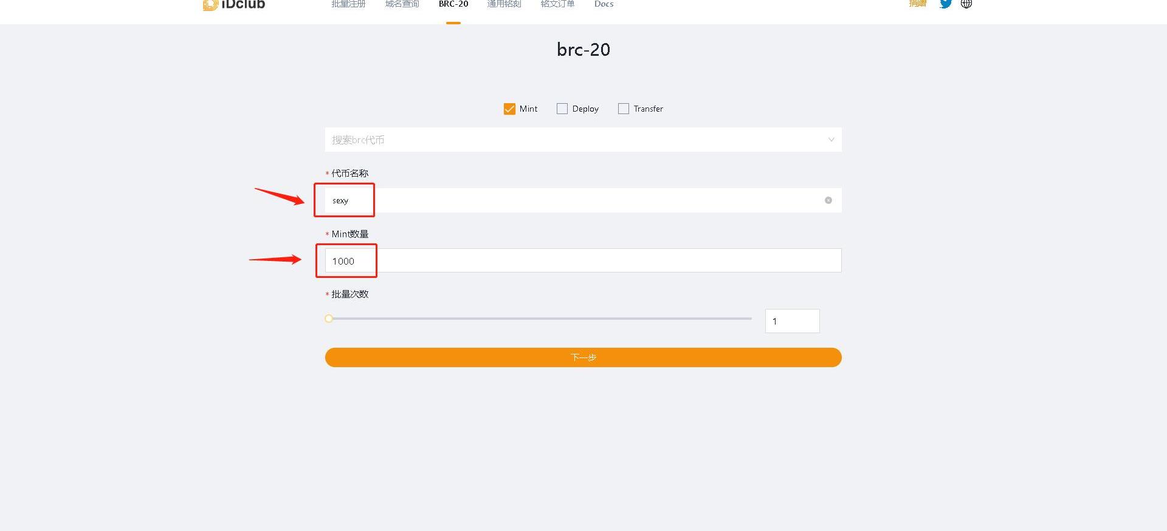Click the orange 下一步 button

583,357
